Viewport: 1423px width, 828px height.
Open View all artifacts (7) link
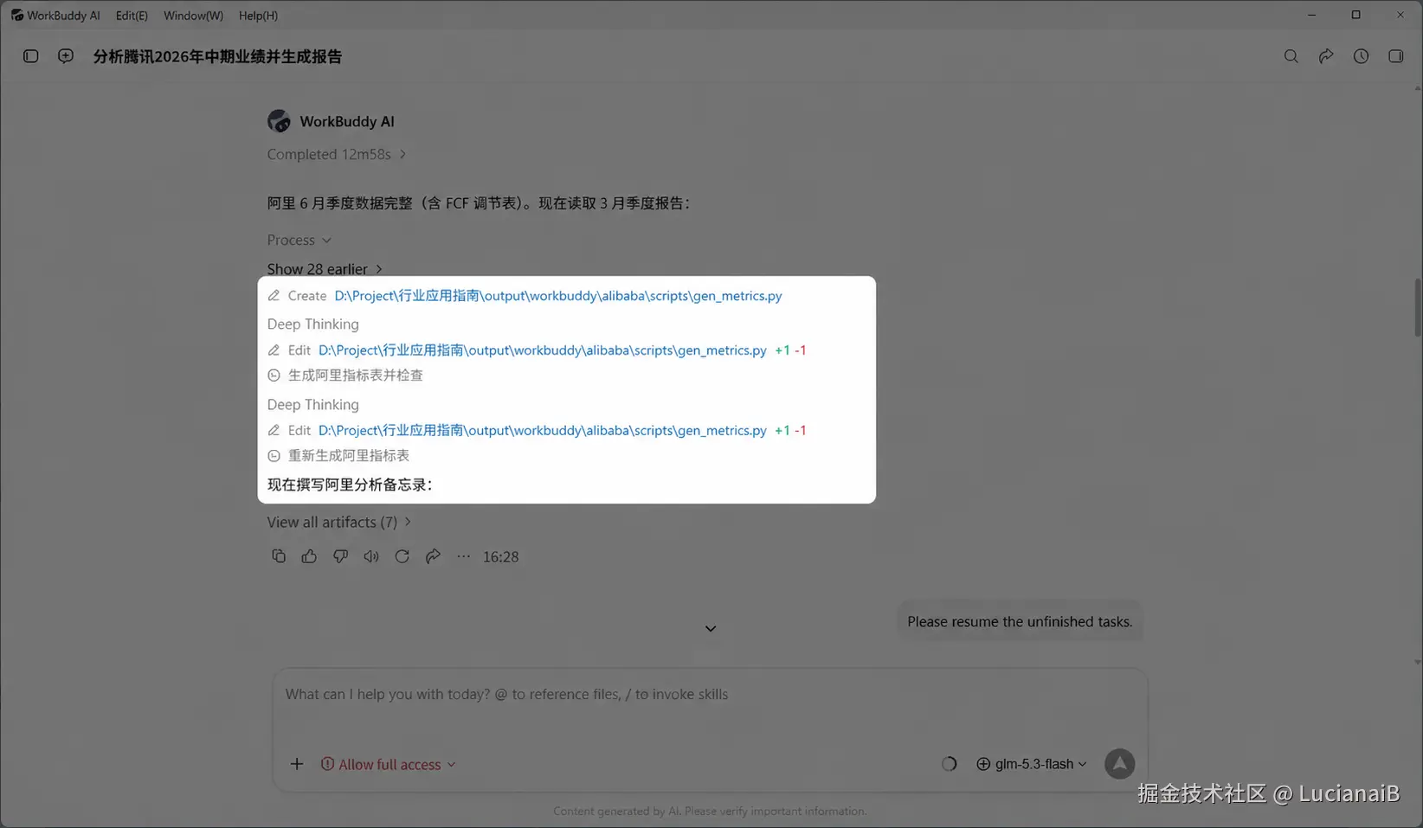pos(339,523)
